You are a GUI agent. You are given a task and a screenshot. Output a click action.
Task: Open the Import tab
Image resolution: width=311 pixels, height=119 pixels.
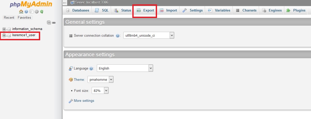(x=168, y=11)
